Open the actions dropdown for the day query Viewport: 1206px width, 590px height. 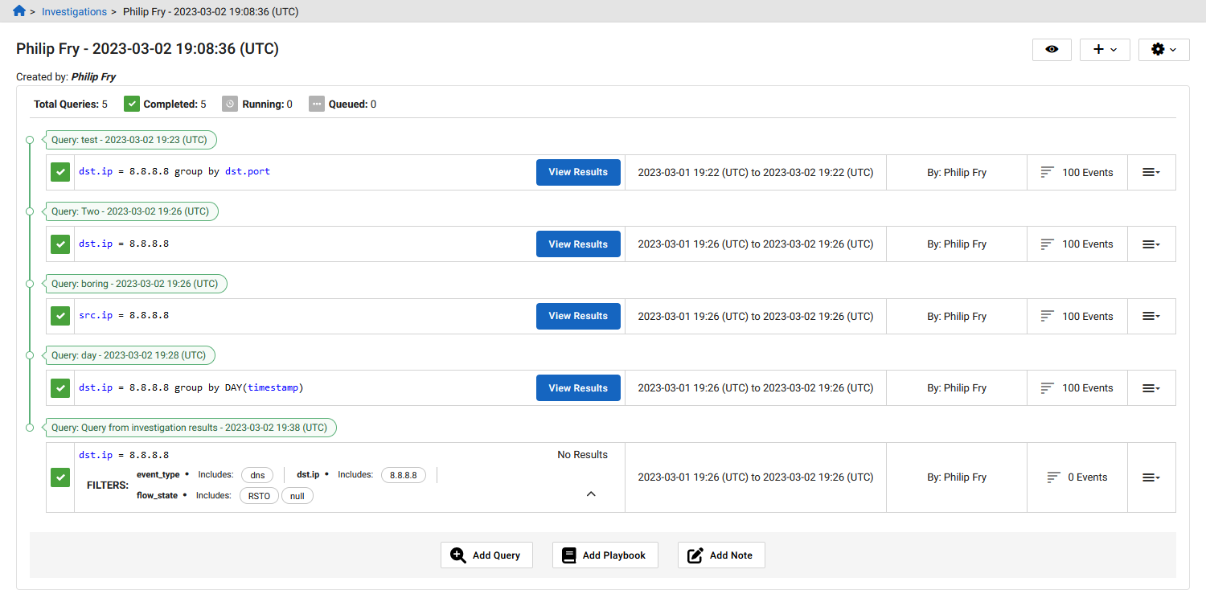pyautogui.click(x=1151, y=387)
